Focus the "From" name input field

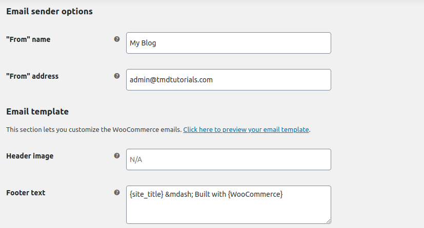click(x=228, y=43)
